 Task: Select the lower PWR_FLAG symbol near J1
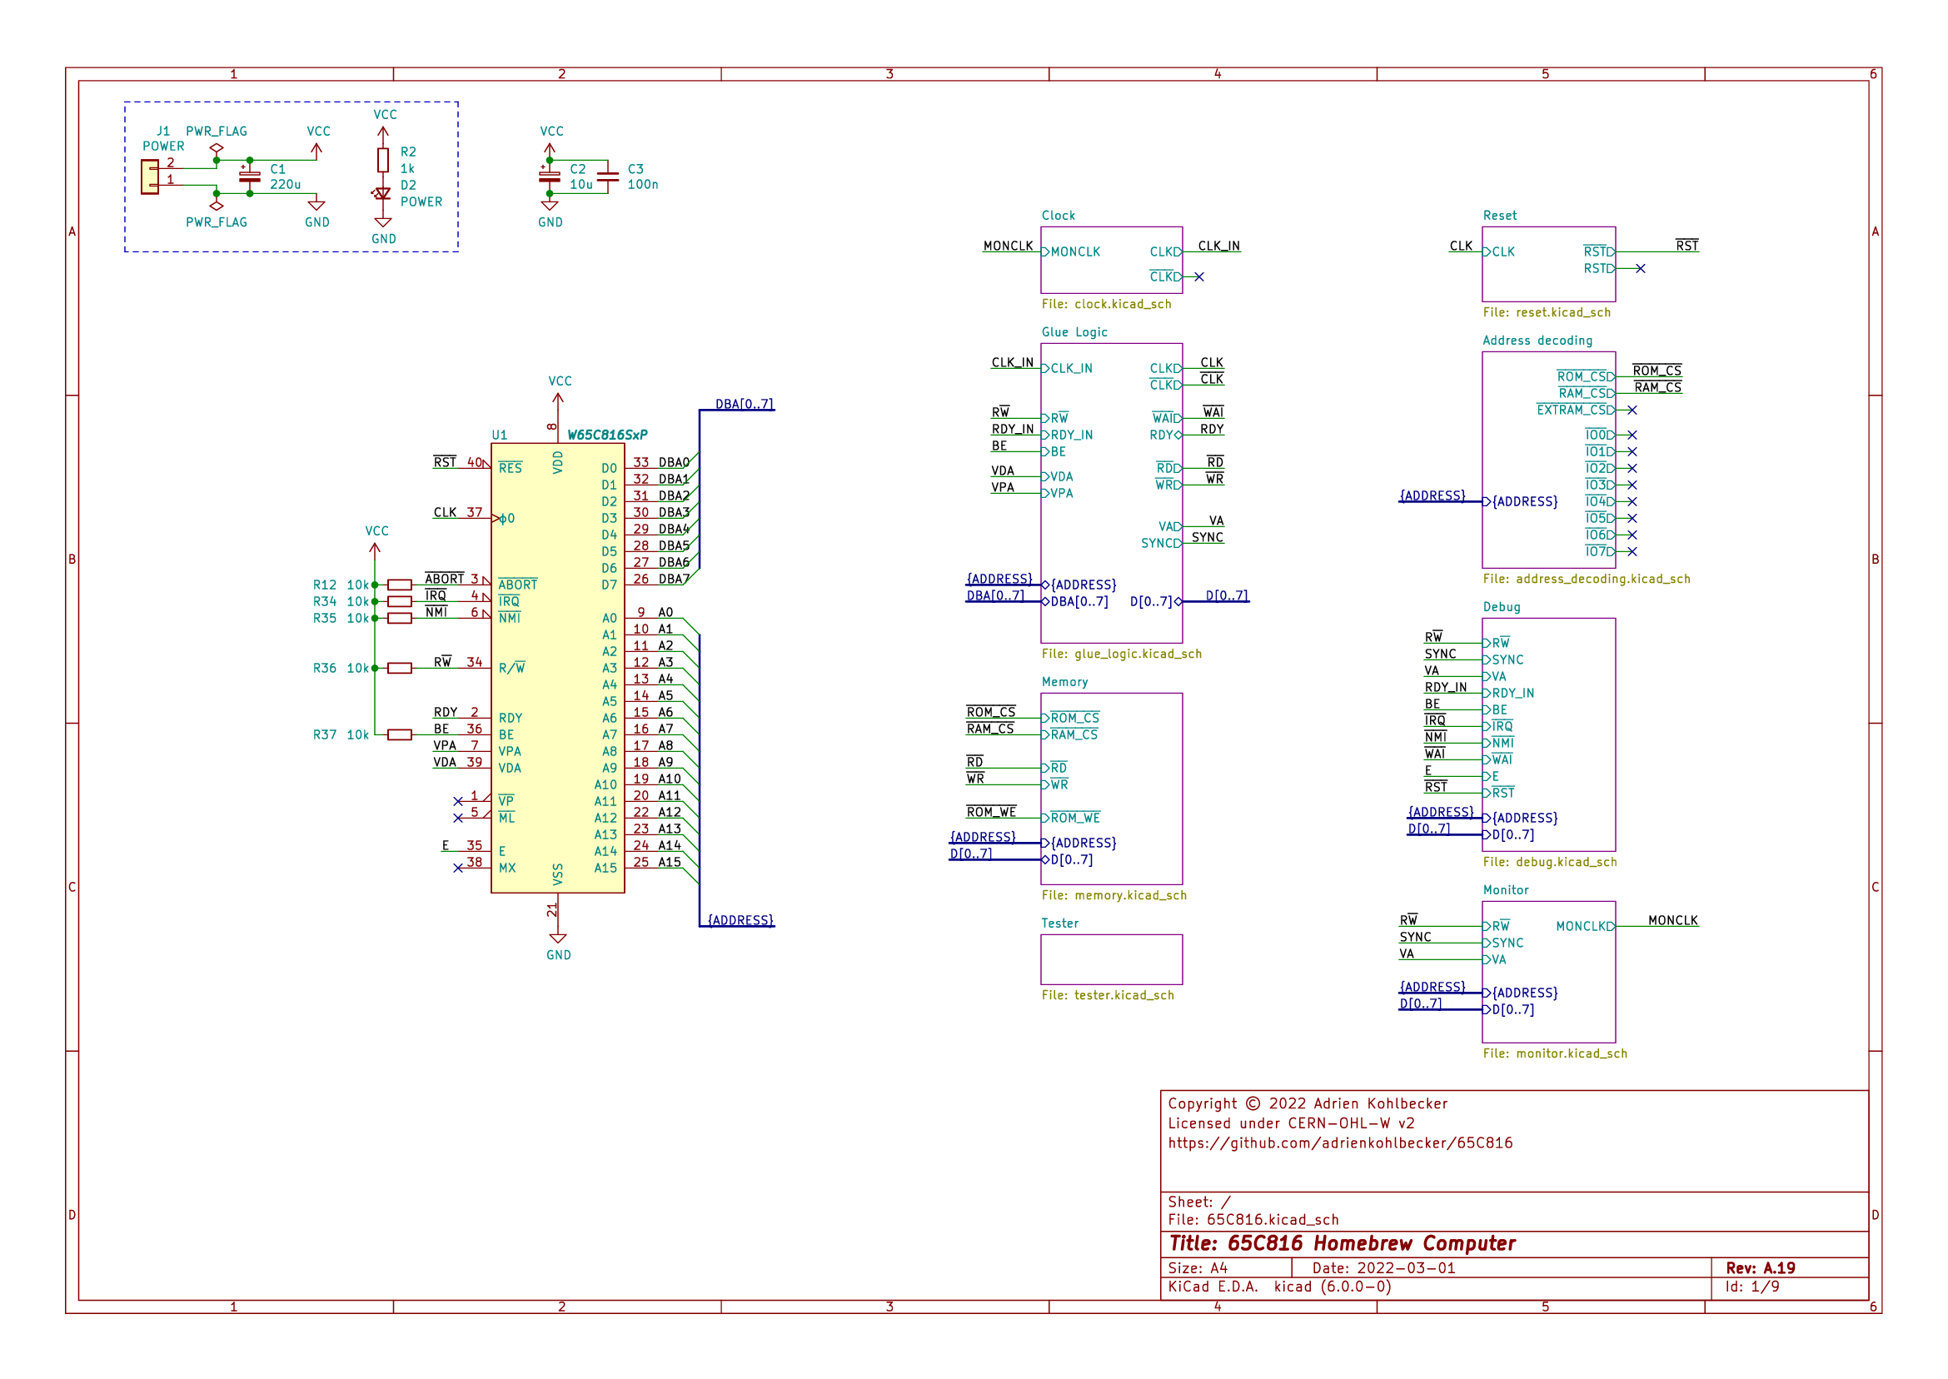point(217,206)
